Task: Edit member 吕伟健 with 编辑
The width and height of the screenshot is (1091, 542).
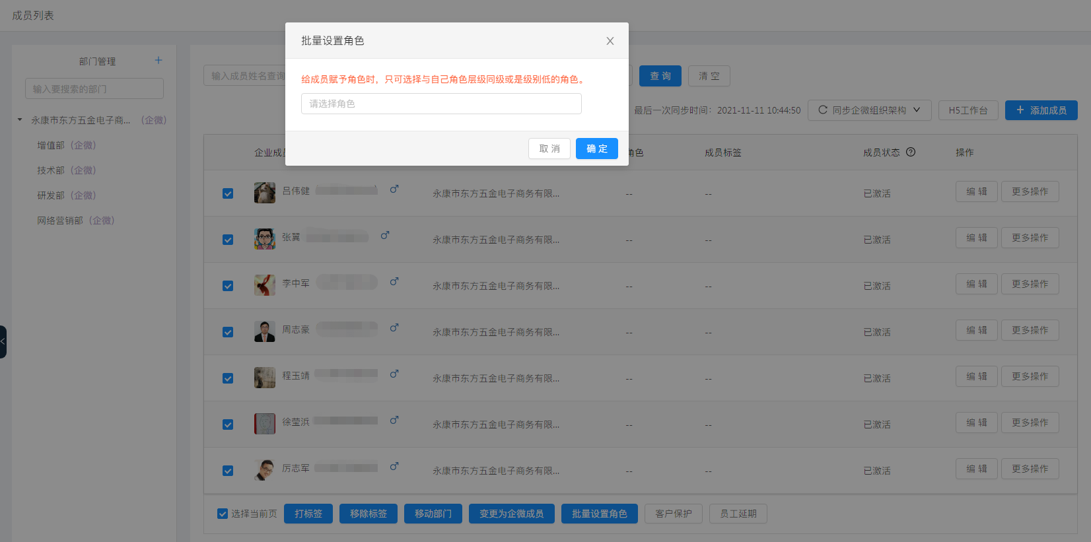Action: 977,191
